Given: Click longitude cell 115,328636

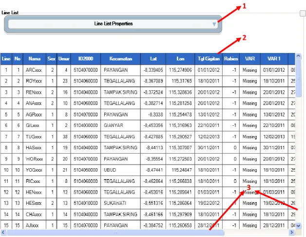Looking at the screenshot, I should [x=180, y=92].
